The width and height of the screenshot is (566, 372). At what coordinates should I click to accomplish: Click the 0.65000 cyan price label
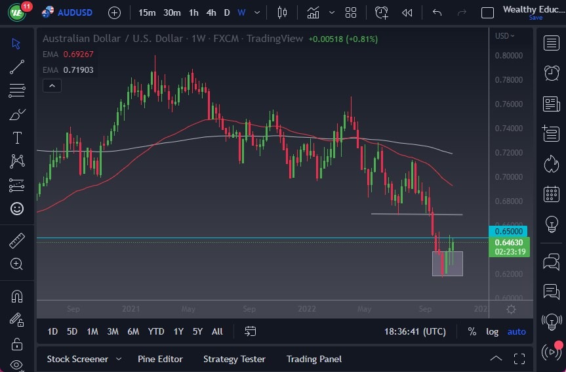tap(508, 231)
